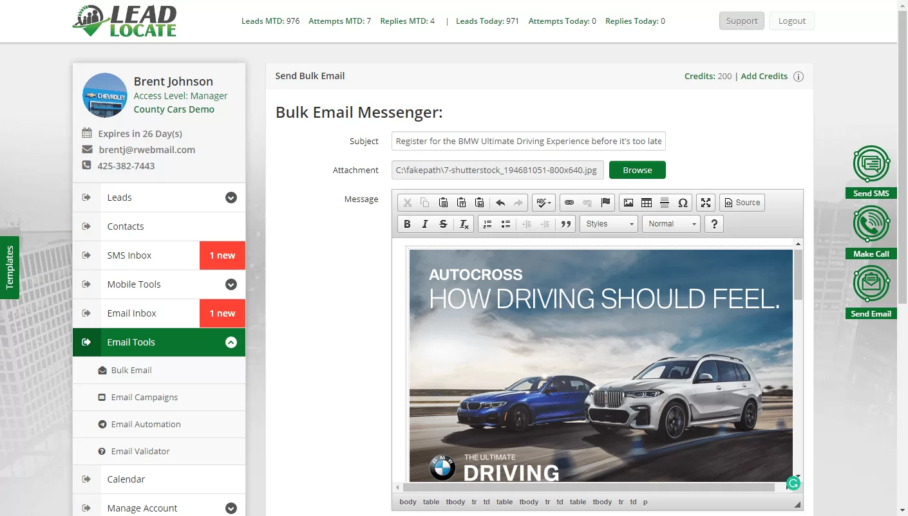Insert special character with Omega icon
The image size is (908, 516).
click(x=683, y=203)
